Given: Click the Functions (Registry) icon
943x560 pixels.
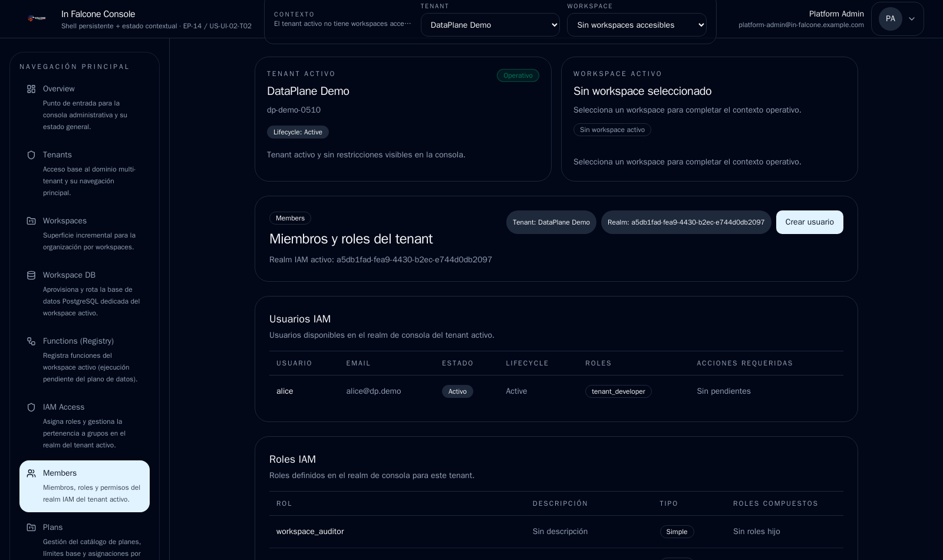Looking at the screenshot, I should (31, 341).
